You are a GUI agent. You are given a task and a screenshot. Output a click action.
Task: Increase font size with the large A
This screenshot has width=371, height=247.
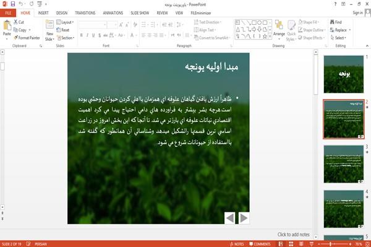(x=121, y=24)
